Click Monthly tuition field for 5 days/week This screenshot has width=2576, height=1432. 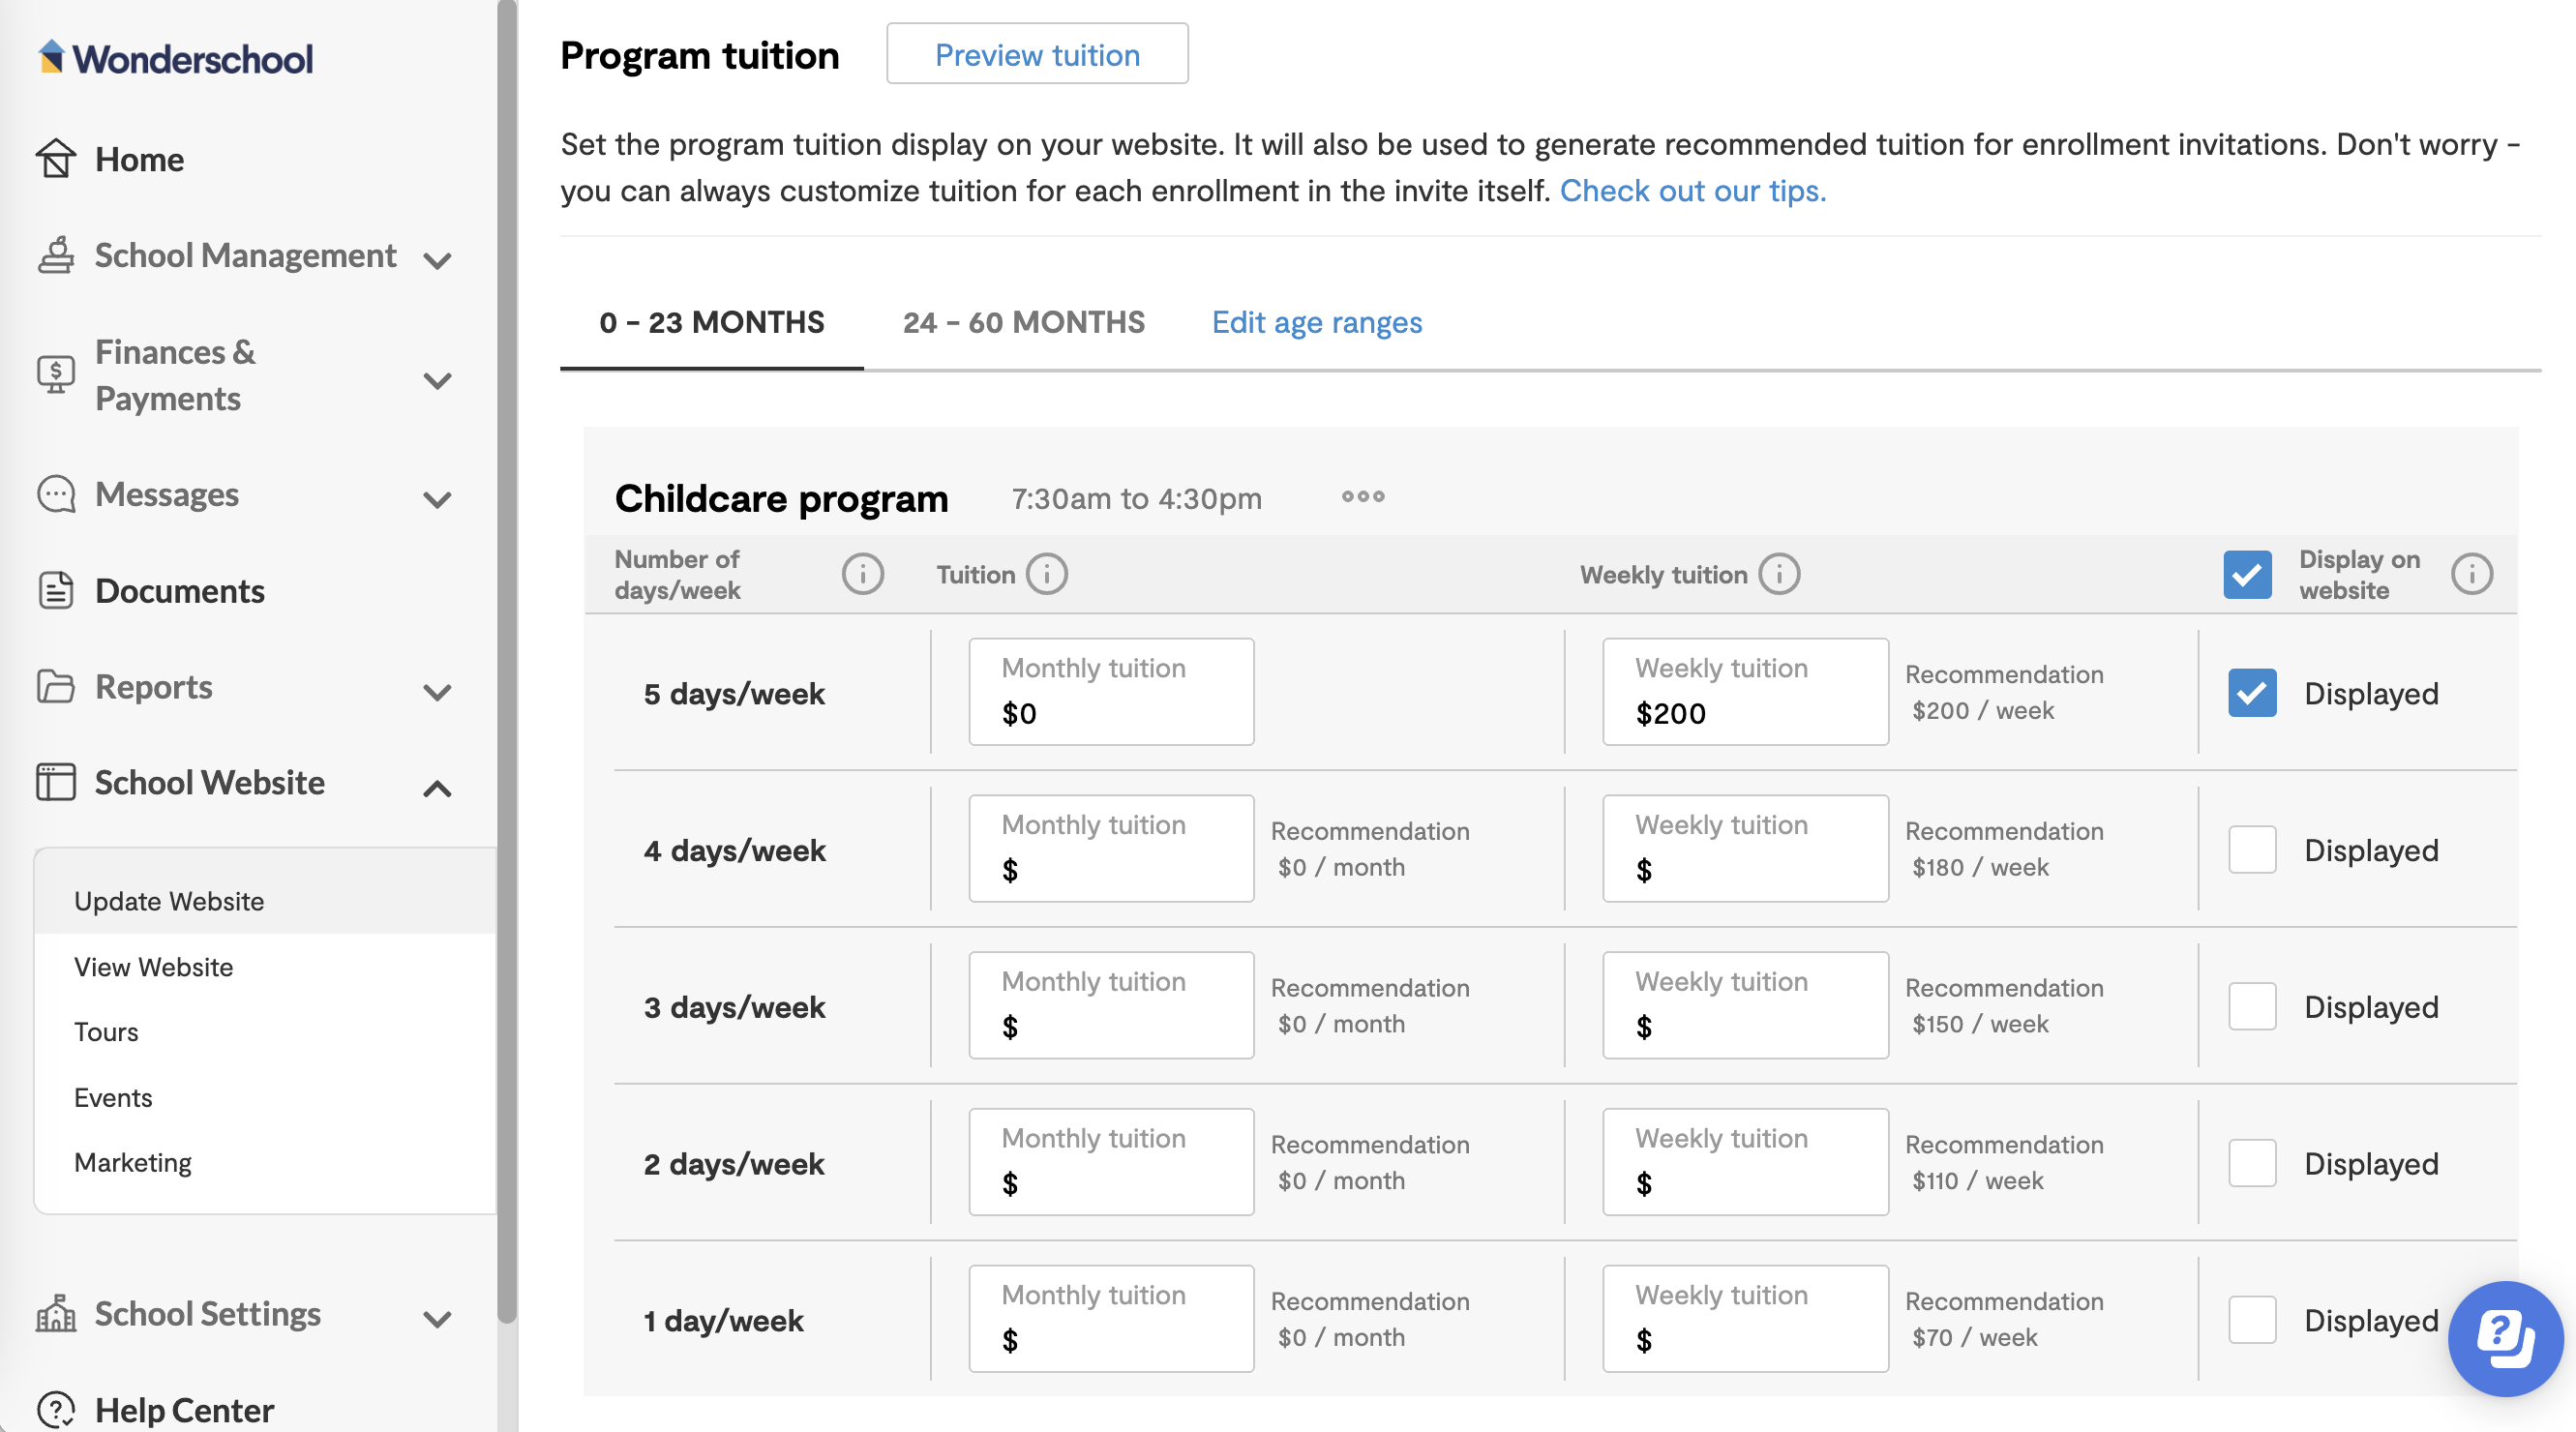point(1111,692)
